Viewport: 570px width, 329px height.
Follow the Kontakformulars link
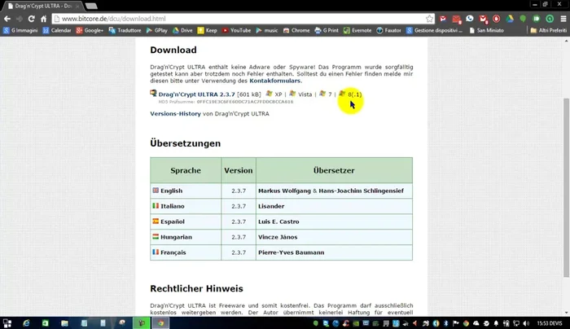coord(275,81)
